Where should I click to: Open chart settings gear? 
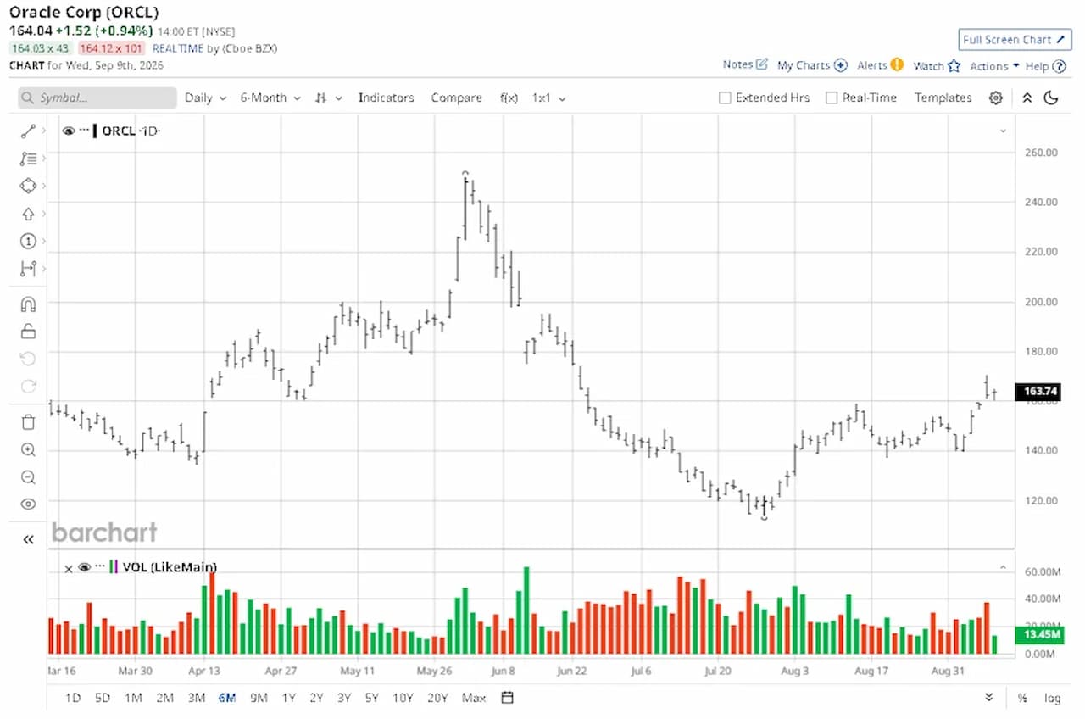point(995,98)
